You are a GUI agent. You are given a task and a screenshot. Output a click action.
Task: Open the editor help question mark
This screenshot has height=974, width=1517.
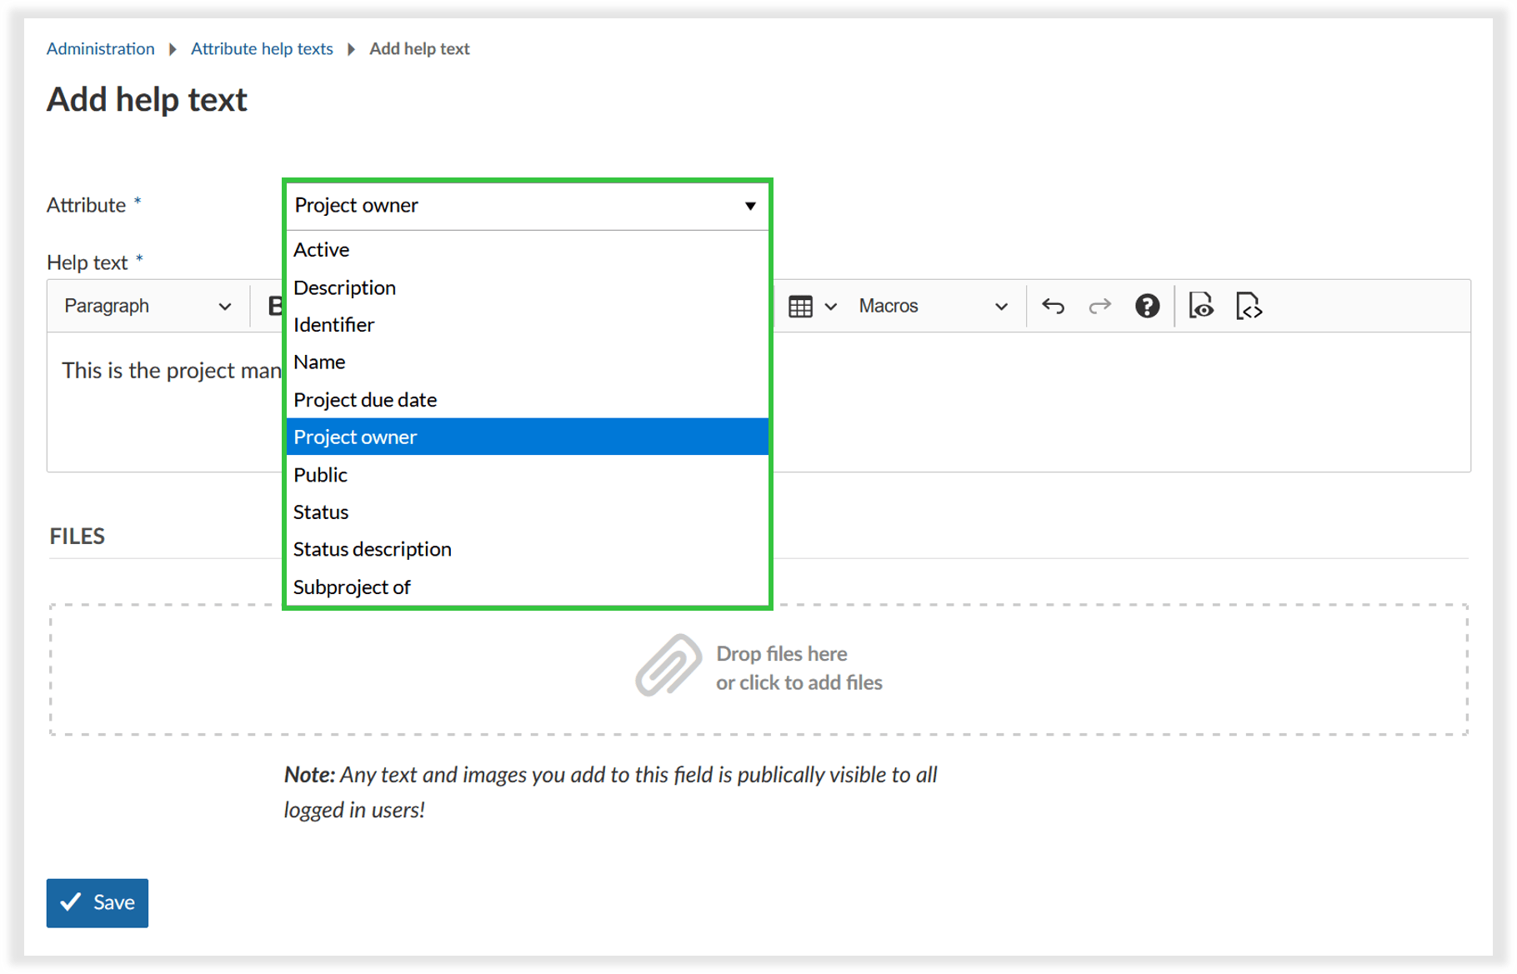click(x=1147, y=307)
